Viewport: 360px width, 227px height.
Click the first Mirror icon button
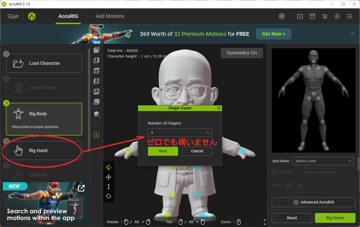(x=289, y=185)
